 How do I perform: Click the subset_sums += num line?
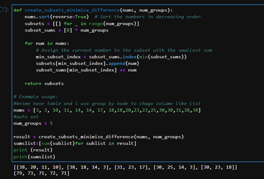point(86,70)
